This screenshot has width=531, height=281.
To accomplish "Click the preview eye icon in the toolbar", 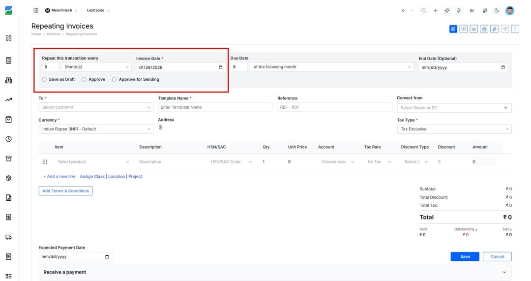I will pyautogui.click(x=474, y=29).
